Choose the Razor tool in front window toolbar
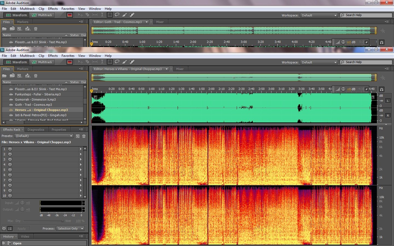 coord(88,62)
